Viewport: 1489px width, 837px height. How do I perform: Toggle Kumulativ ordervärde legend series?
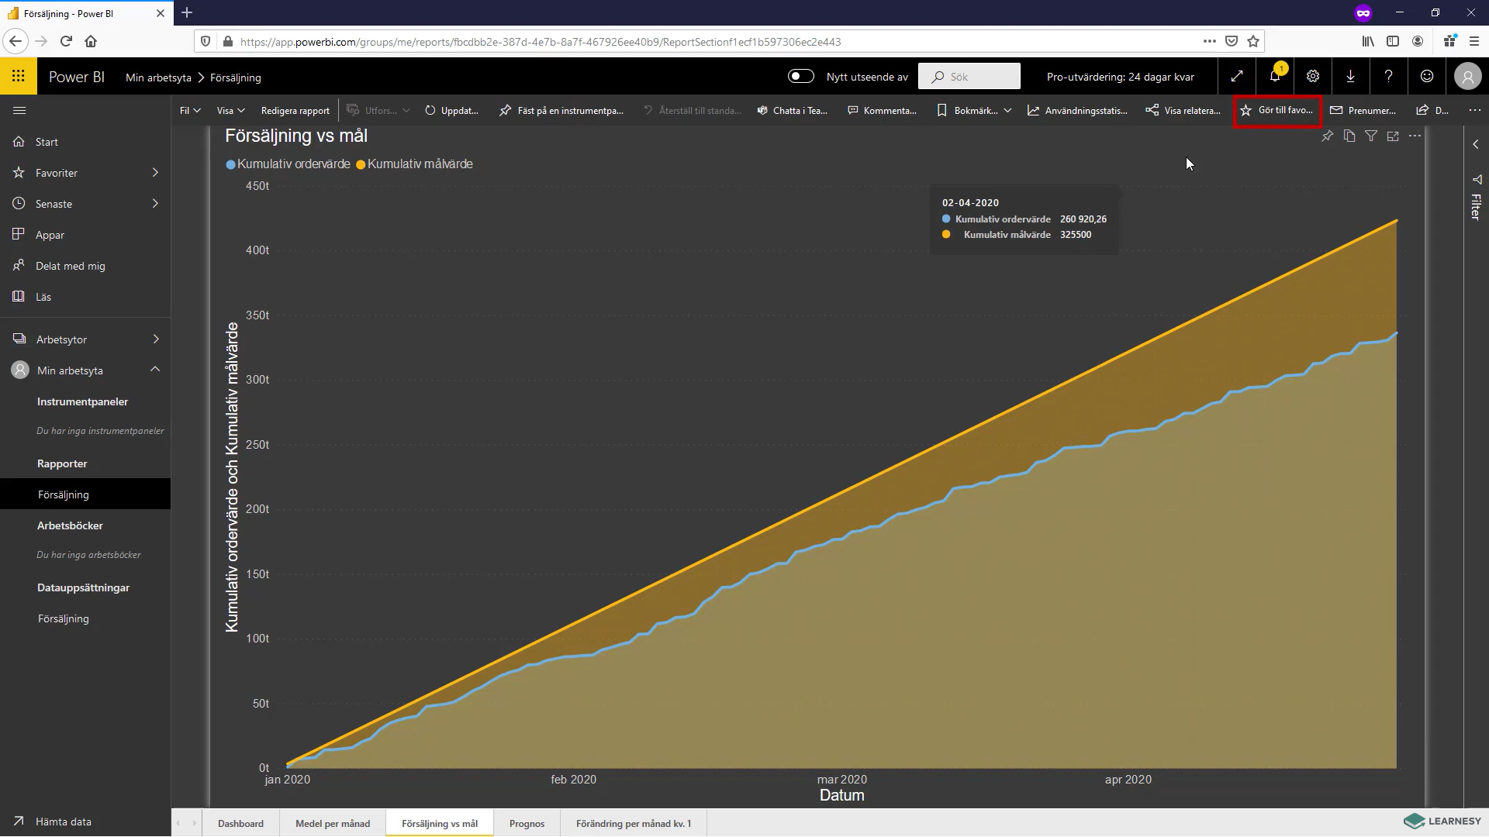click(288, 164)
